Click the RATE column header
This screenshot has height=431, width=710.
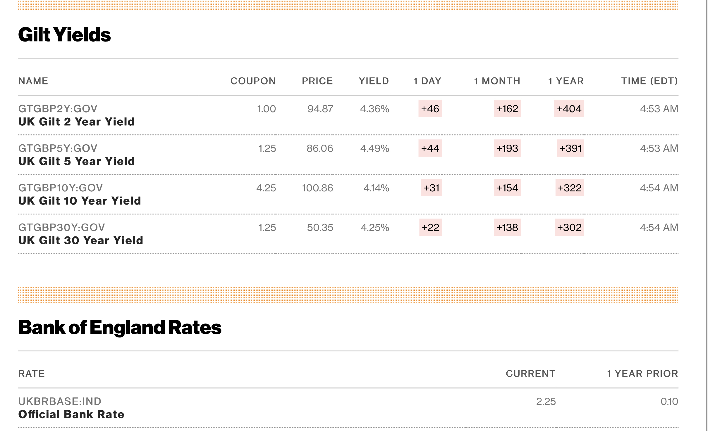point(31,374)
